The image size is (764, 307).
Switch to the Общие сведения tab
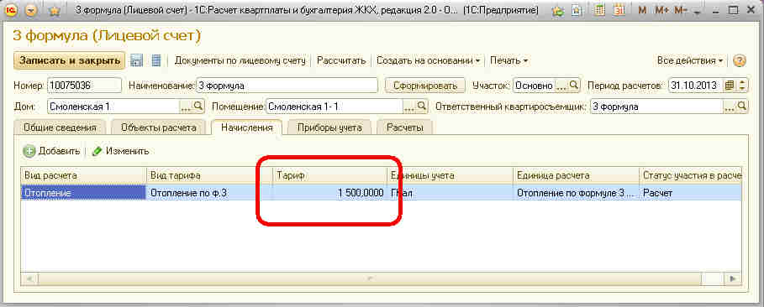[60, 128]
